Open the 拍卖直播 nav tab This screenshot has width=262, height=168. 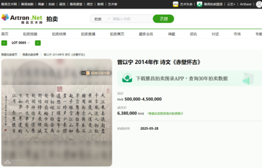tap(88, 34)
